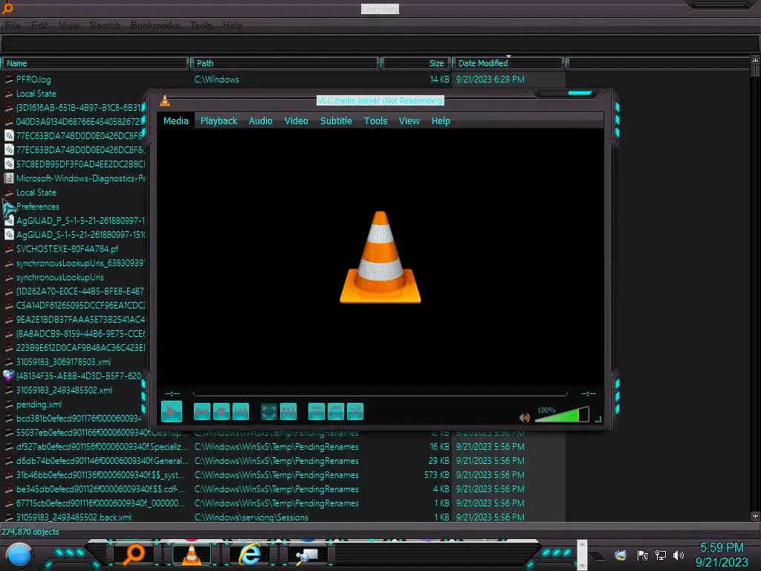The image size is (761, 571).
Task: Click icon of {4B134F35-AE8B-4D3D file
Action: click(x=9, y=375)
